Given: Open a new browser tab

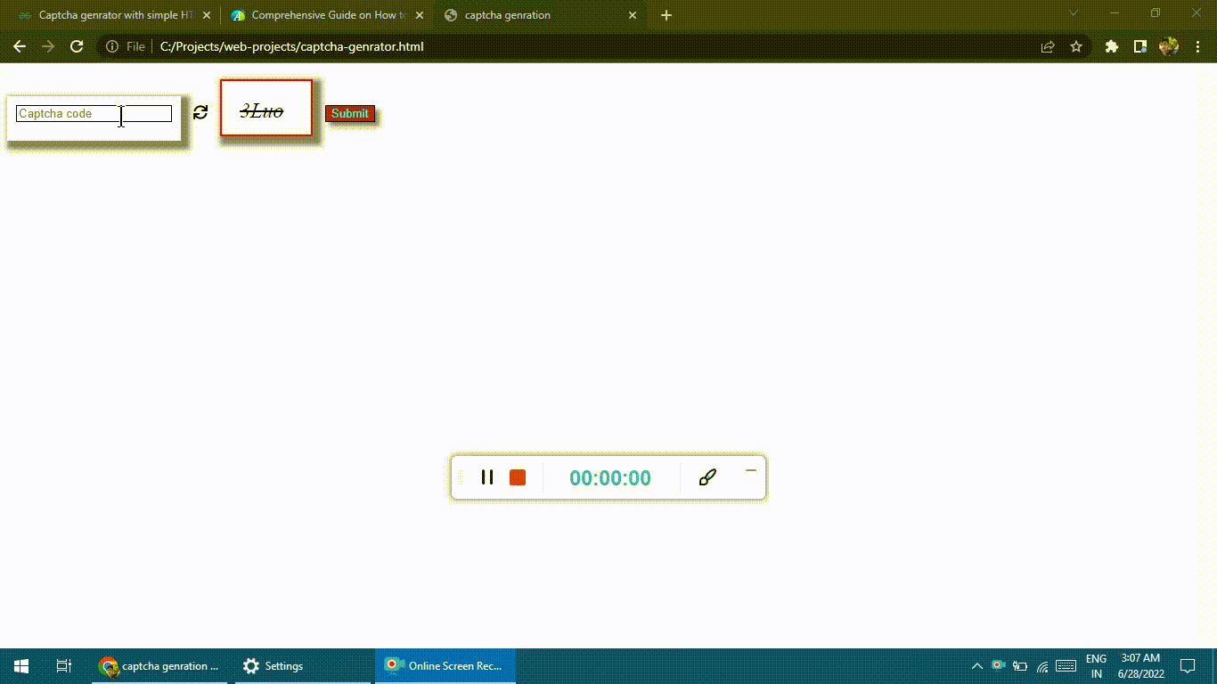Looking at the screenshot, I should 666,14.
